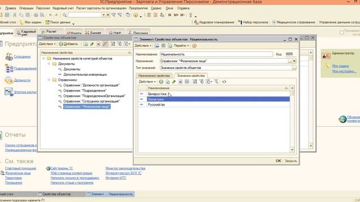Click the OK button in Национальность window
Viewport: 360px width, 202px height.
coord(278,161)
